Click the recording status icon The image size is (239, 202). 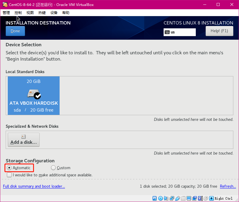(195, 198)
